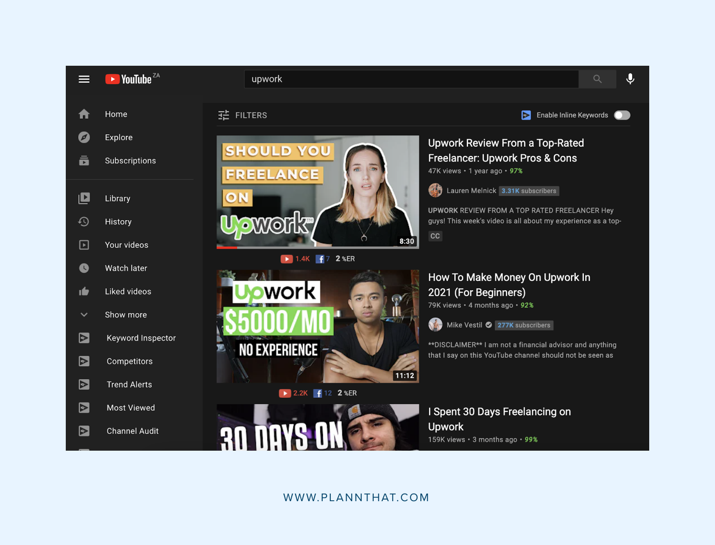715x545 pixels.
Task: Go to Subscriptions in sidebar
Action: pyautogui.click(x=130, y=161)
